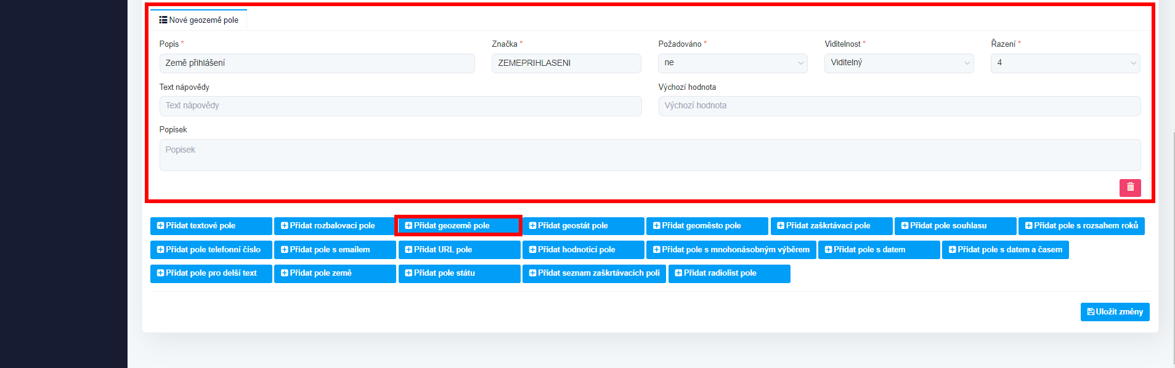Focus the Výchozí hodnota field
The height and width of the screenshot is (368, 1175).
[900, 106]
